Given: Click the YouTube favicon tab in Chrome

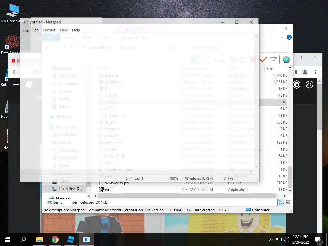Looking at the screenshot, I should coord(13,61).
